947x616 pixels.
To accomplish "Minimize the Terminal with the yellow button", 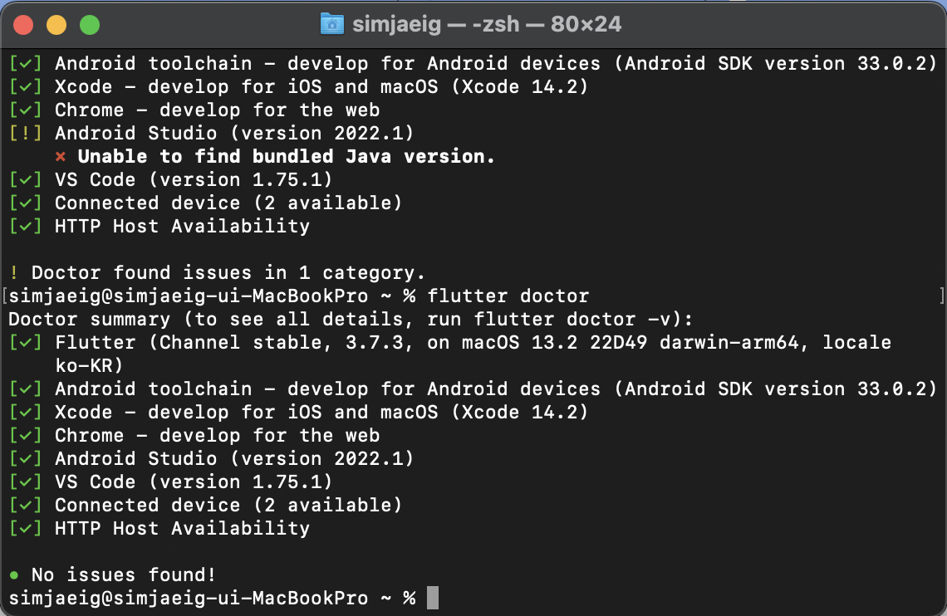I will pos(56,25).
